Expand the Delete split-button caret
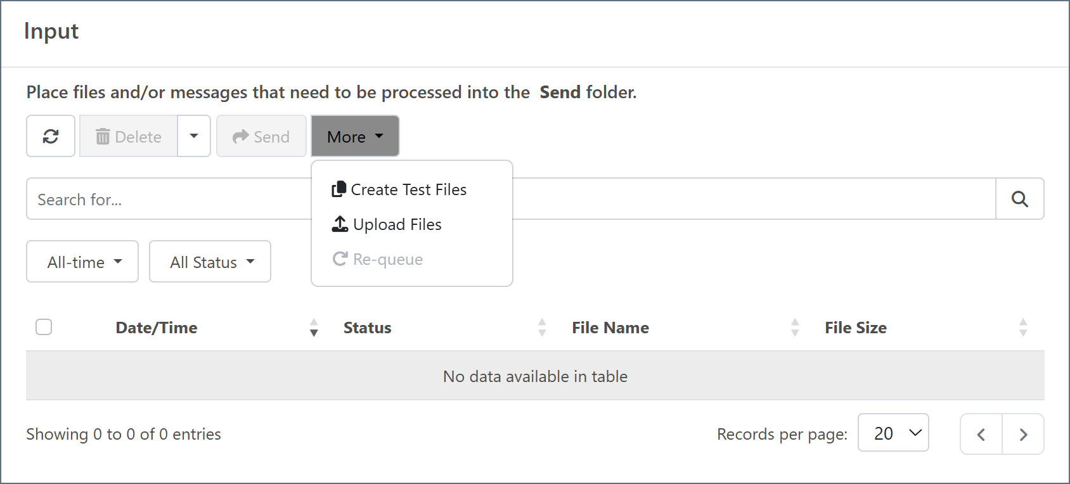The width and height of the screenshot is (1070, 484). click(x=194, y=136)
